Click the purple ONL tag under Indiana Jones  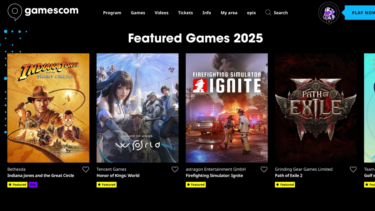(33, 185)
